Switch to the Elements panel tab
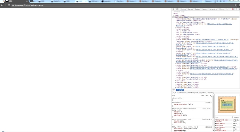 (x=183, y=9)
